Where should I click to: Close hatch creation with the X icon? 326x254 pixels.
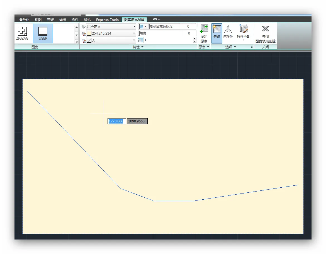[266, 29]
